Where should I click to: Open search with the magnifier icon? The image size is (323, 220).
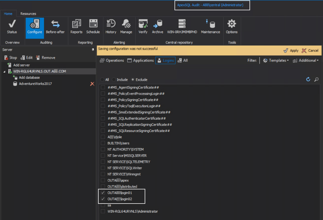(317, 79)
